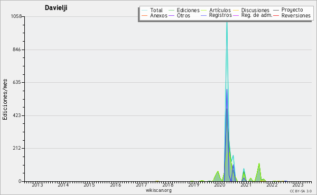Click the 2015 x-axis year label
317x195 pixels.
[89, 185]
